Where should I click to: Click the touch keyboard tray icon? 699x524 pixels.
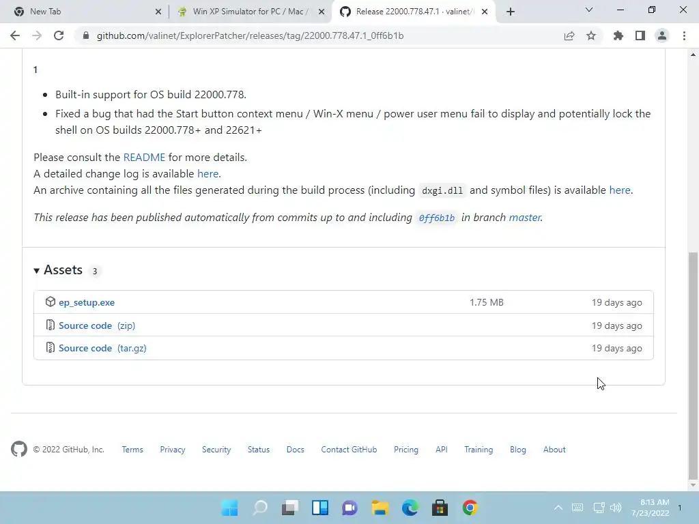point(577,508)
